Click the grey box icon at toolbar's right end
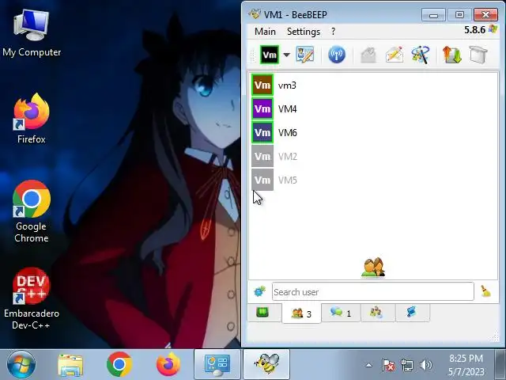This screenshot has width=506, height=380. [x=478, y=55]
